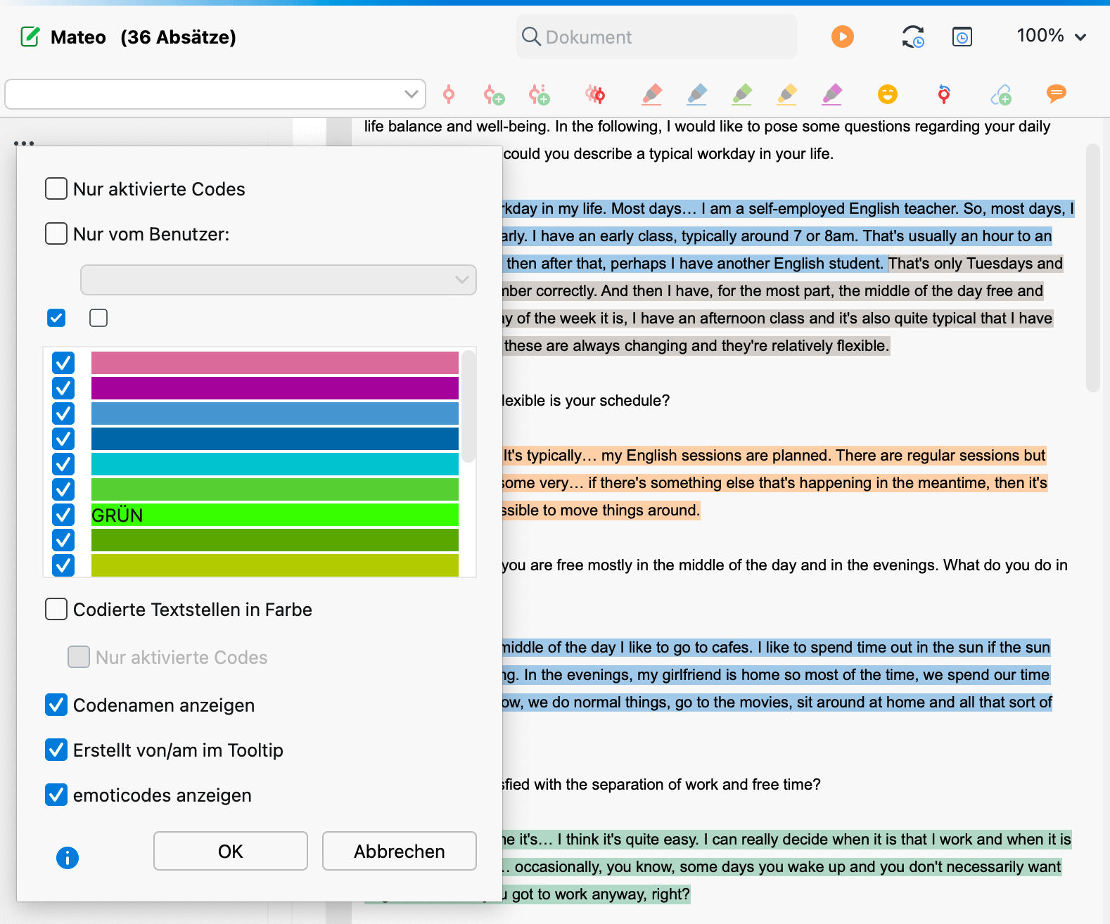Click the edit mode pencil icon

point(30,37)
